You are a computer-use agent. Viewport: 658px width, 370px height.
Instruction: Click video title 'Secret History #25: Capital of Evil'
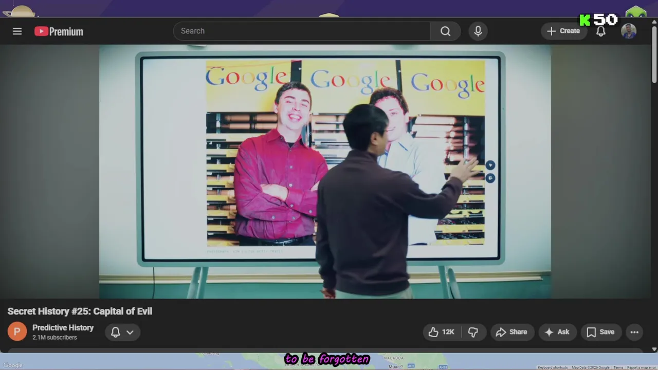coord(80,311)
